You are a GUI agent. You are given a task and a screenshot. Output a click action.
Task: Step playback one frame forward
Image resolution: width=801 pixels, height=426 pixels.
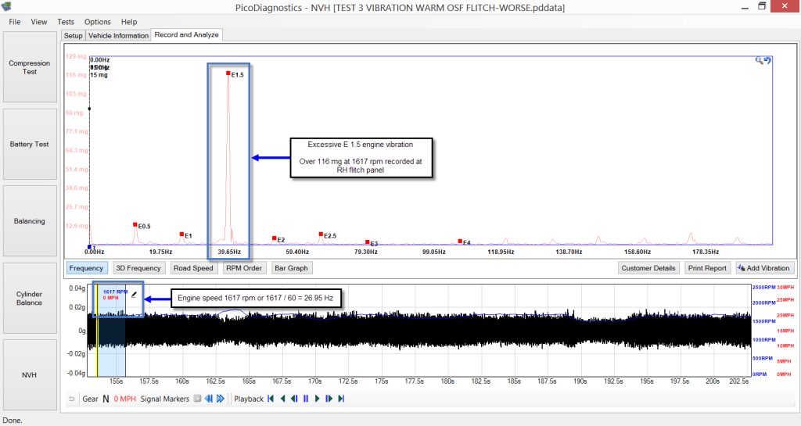(x=329, y=399)
